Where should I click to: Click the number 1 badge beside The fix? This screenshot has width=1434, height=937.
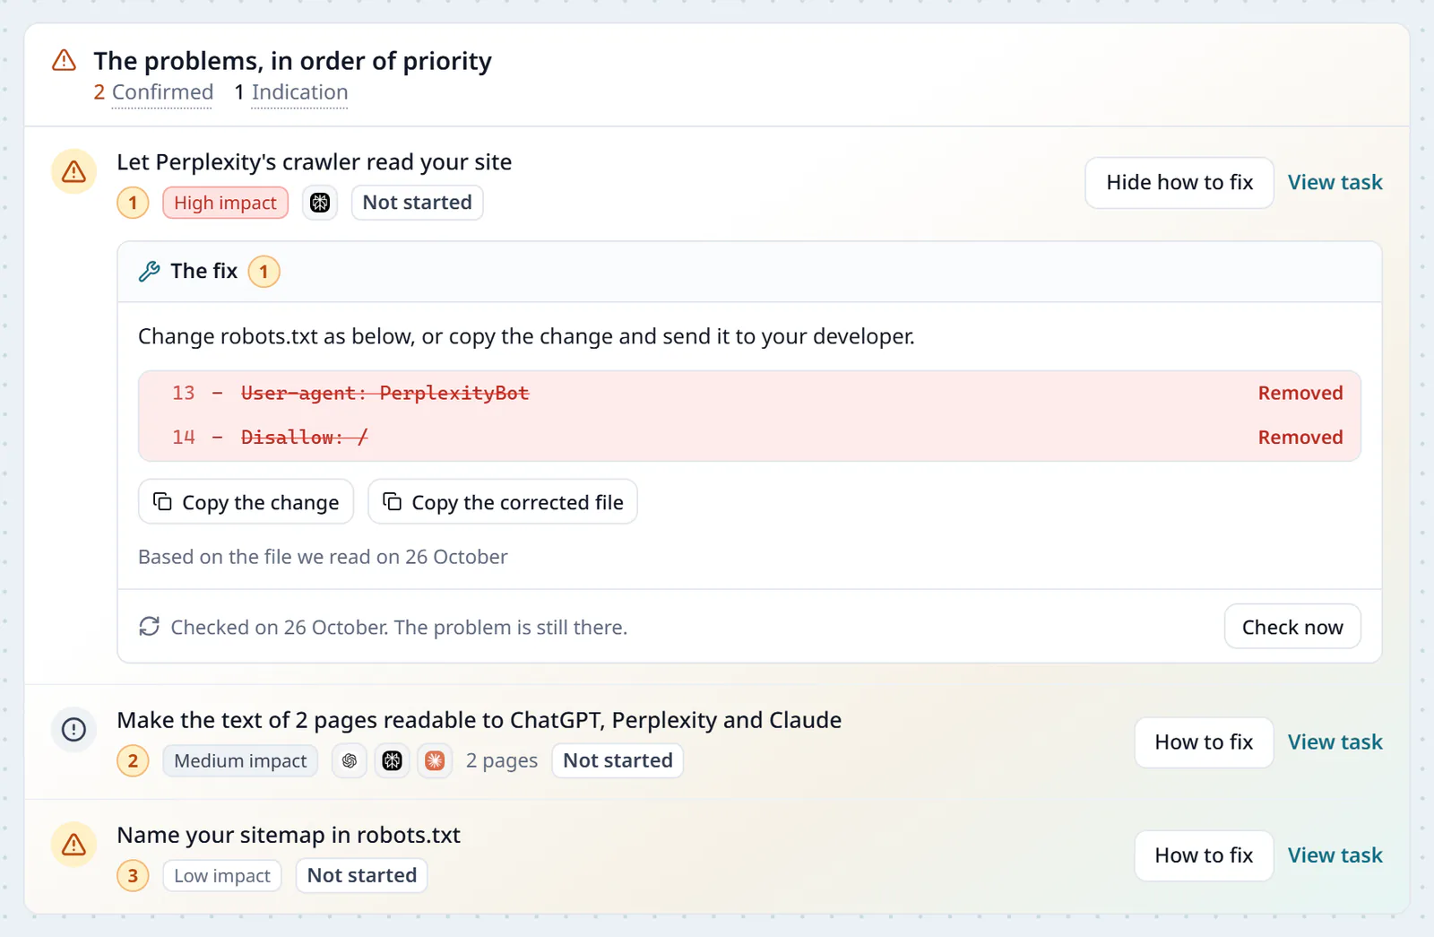coord(263,272)
